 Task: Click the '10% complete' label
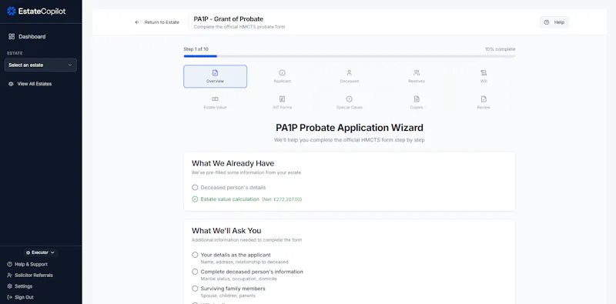point(500,49)
